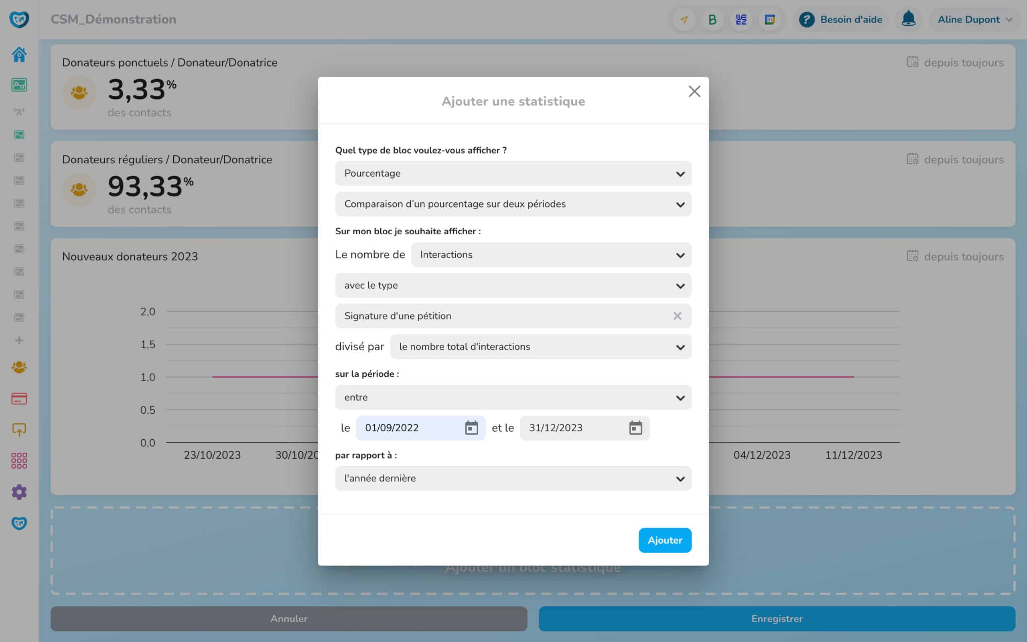Open the calendar picker for start date
Image resolution: width=1027 pixels, height=642 pixels.
[471, 428]
